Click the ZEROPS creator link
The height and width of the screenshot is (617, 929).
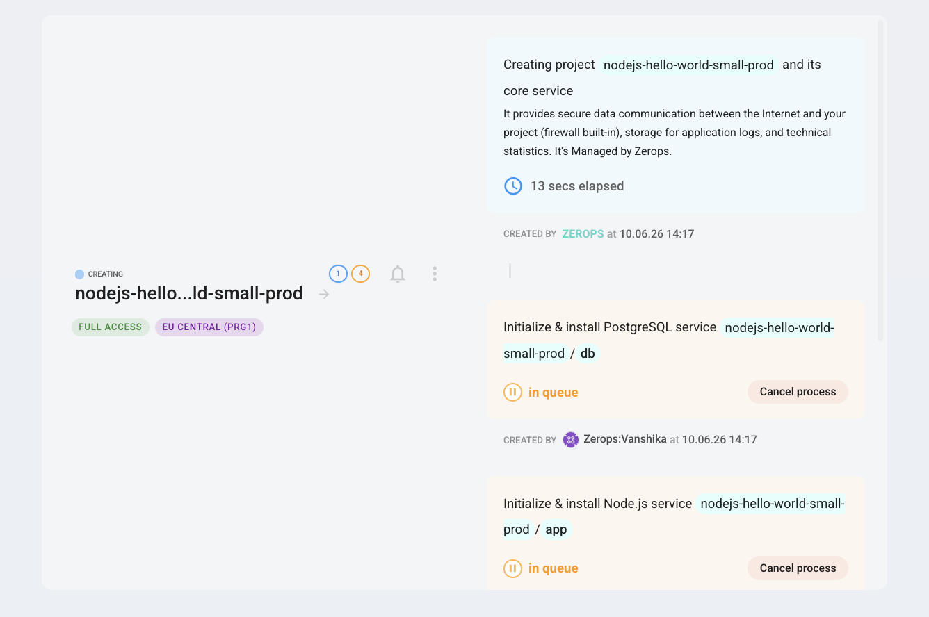[583, 234]
